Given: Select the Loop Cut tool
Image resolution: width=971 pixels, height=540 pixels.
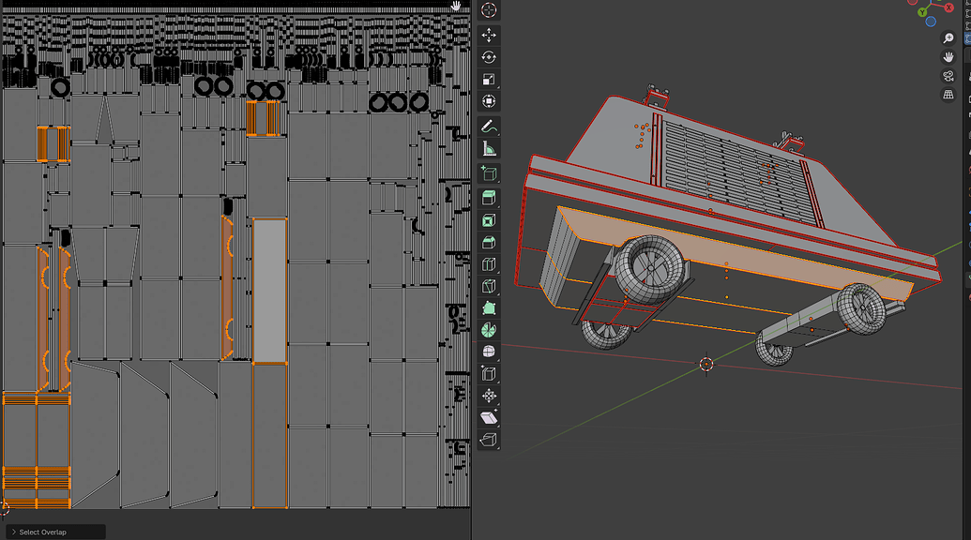Looking at the screenshot, I should tap(489, 264).
